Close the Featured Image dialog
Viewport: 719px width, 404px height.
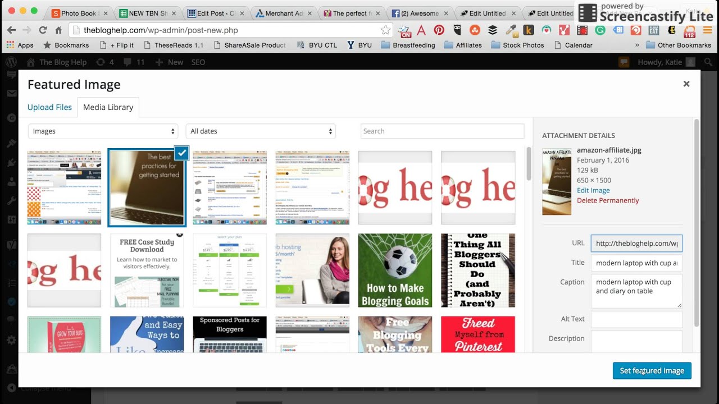(686, 84)
